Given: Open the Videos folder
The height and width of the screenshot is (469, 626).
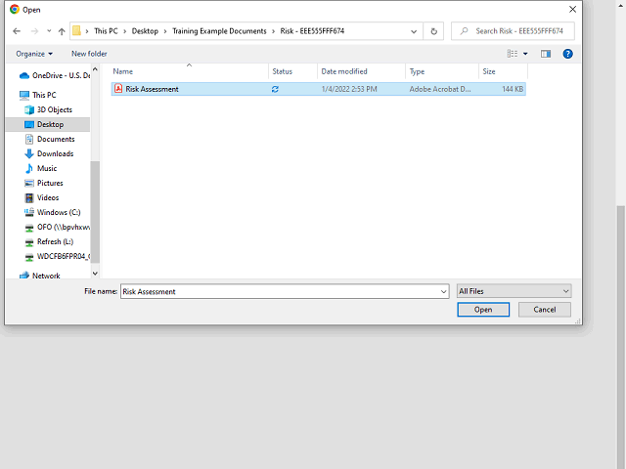Looking at the screenshot, I should pos(41,197).
